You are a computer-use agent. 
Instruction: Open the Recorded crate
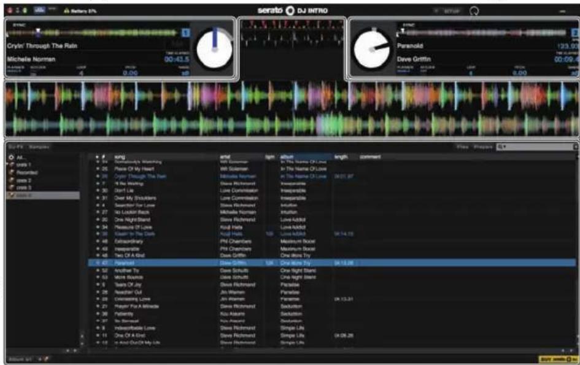tap(27, 173)
